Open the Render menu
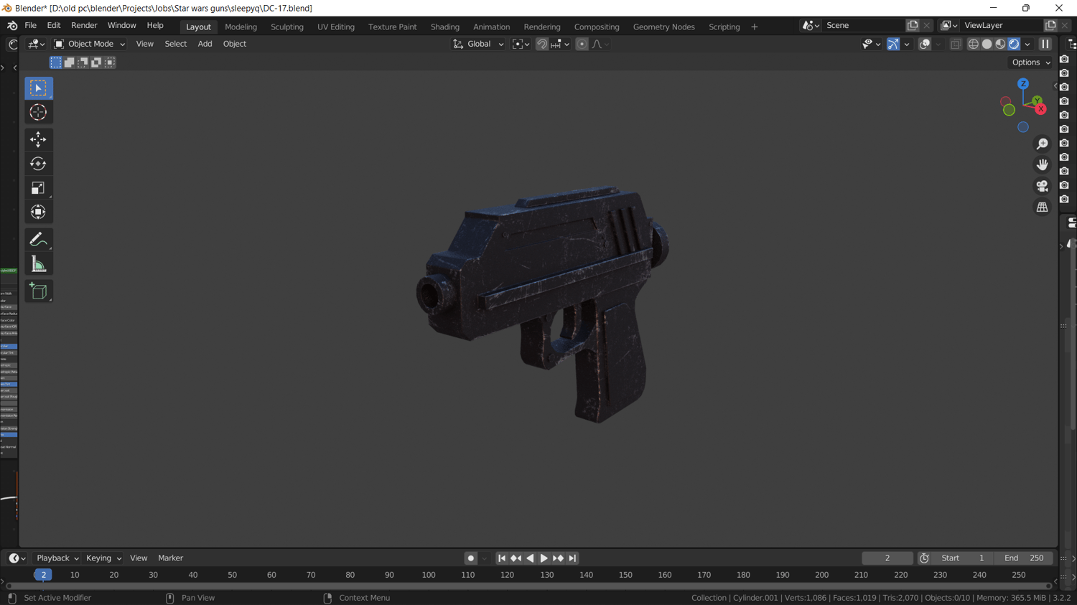 (x=84, y=26)
